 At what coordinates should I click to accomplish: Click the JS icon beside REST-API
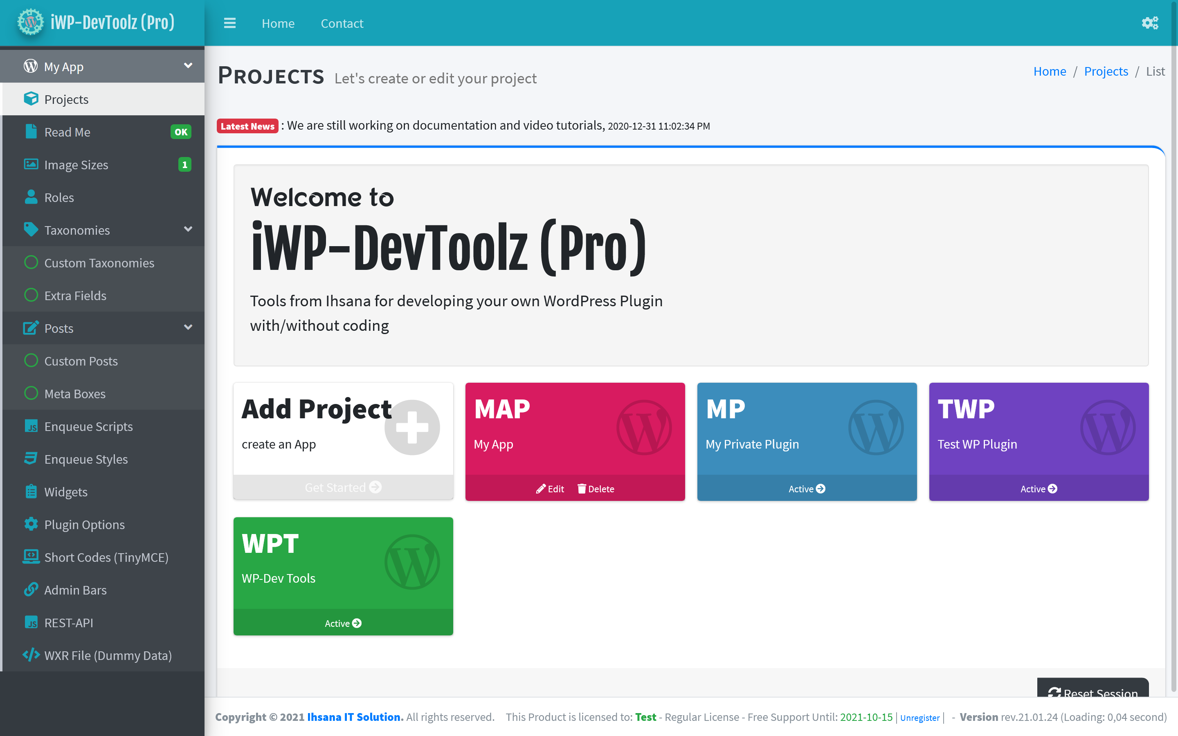pyautogui.click(x=31, y=622)
